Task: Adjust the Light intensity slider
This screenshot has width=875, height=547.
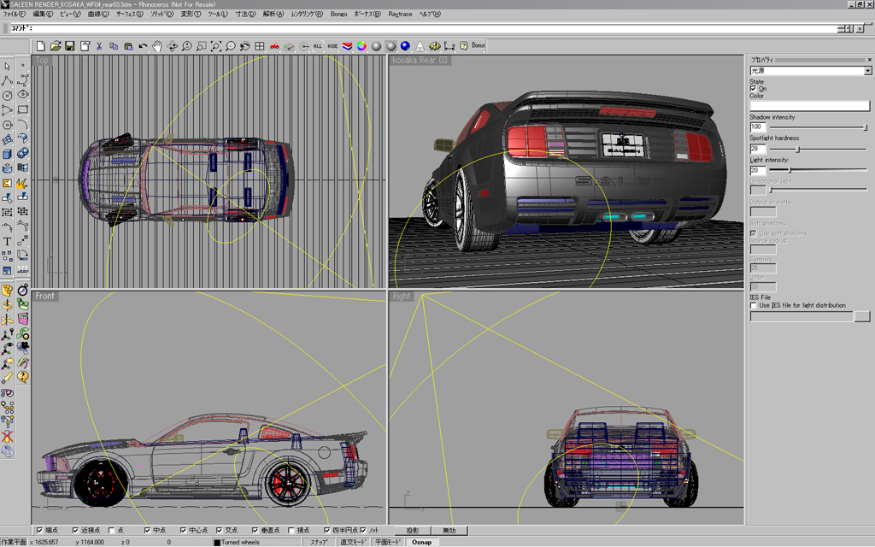Action: click(x=790, y=170)
